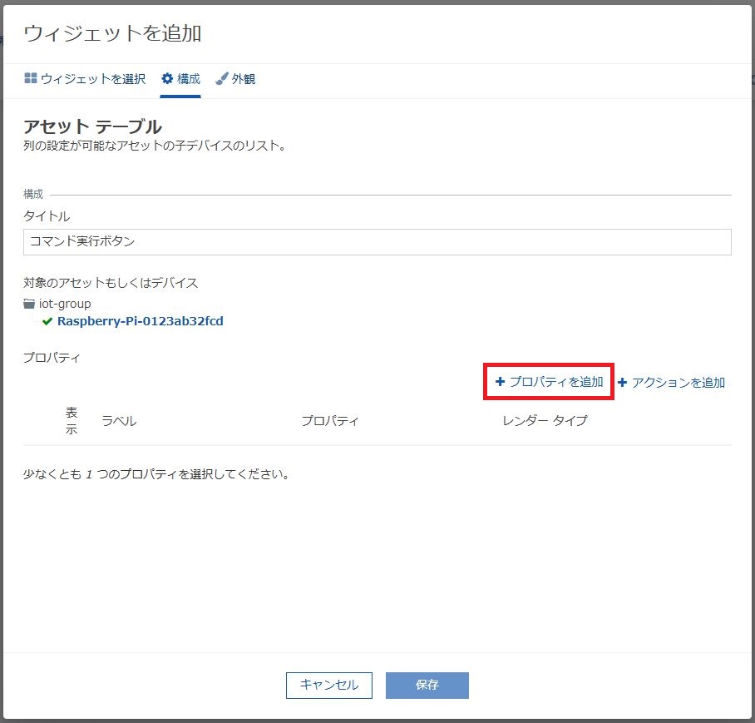
Task: Click the プロパティを追加 link
Action: (554, 382)
